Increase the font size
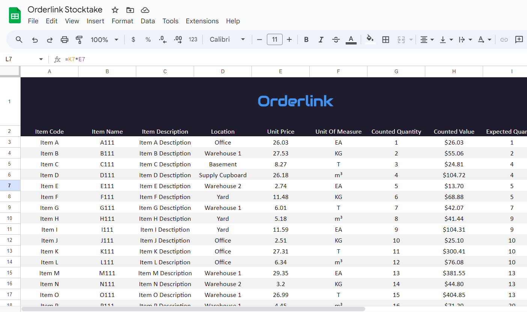Screen dimensions: 527x312 click(x=289, y=39)
